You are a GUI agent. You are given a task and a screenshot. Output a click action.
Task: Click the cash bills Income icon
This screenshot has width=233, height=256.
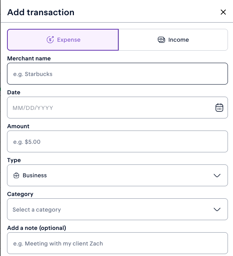(x=161, y=40)
